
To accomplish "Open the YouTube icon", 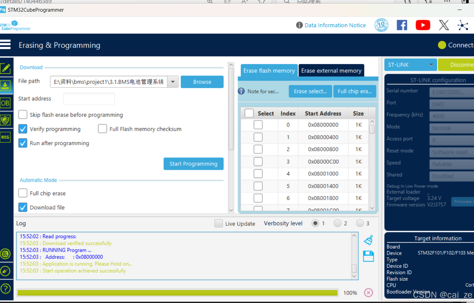I will (423, 25).
